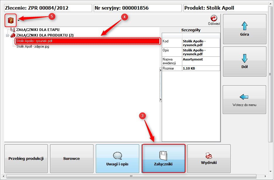Click the floppy disk icon on Załączniki

[x=163, y=155]
